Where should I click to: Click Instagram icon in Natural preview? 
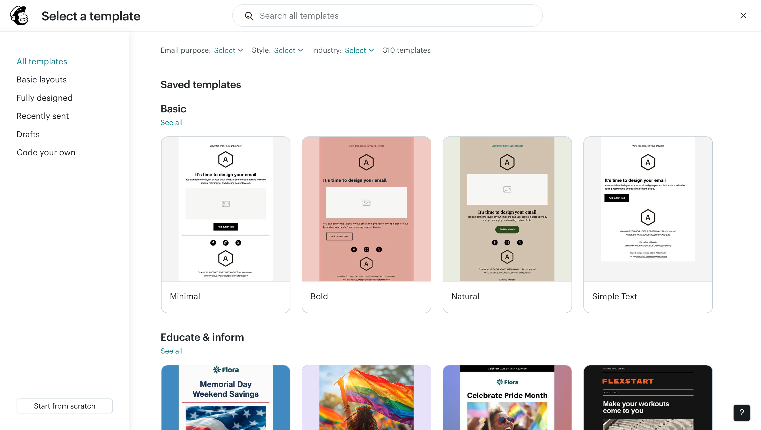(x=507, y=242)
